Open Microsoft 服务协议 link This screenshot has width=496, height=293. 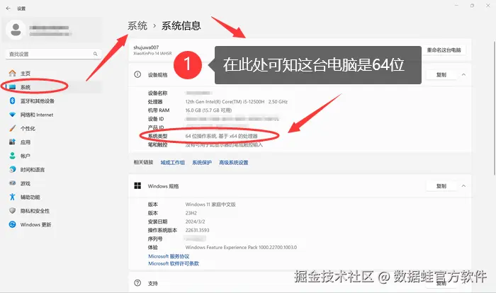(169, 256)
